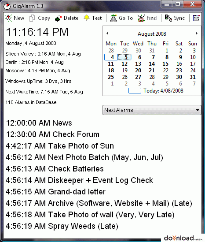Click the Next WakeTime text

(x=44, y=92)
